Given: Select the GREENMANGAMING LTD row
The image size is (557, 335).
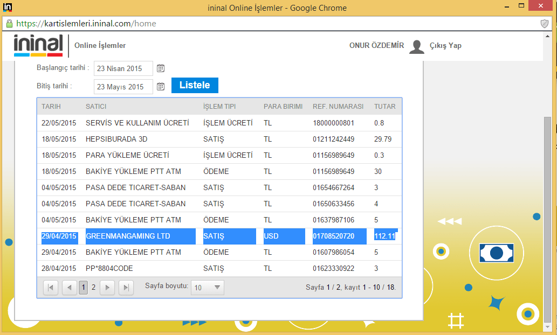Looking at the screenshot, I should tap(219, 236).
